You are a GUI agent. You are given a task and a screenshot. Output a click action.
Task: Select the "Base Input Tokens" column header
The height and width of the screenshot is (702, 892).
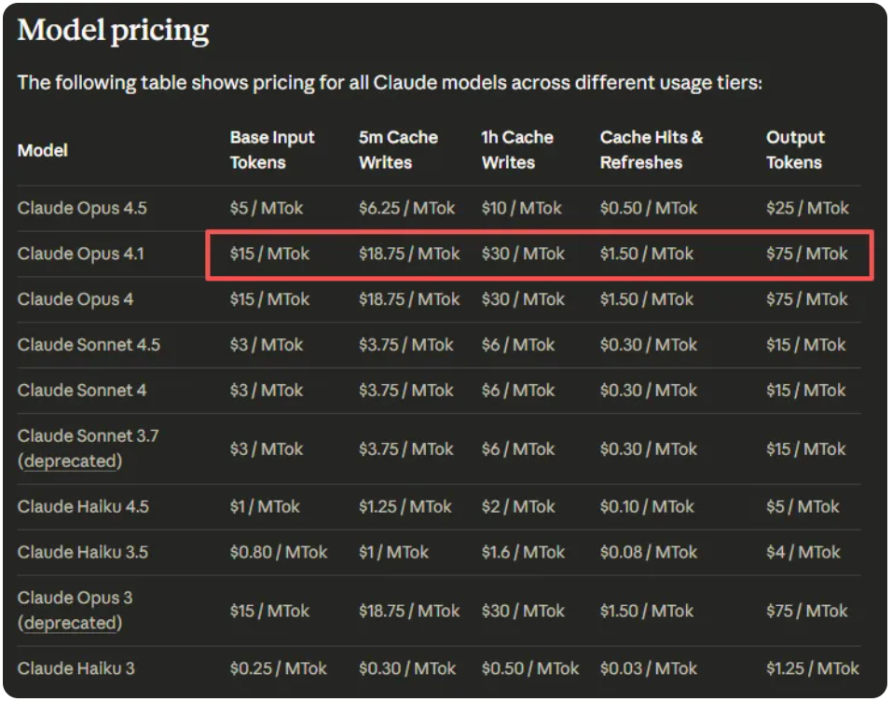pyautogui.click(x=272, y=150)
